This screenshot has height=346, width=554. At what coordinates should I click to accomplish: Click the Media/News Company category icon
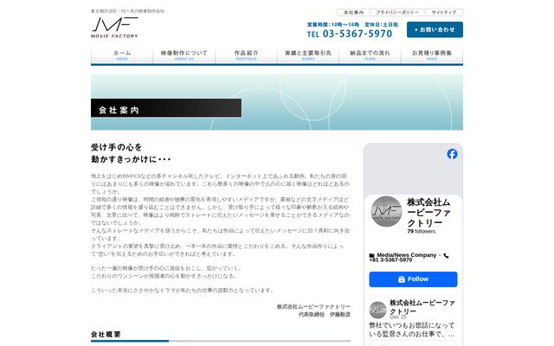point(371,255)
